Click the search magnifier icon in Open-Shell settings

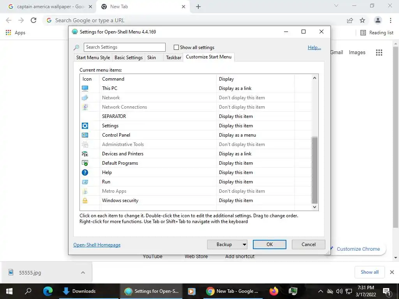(x=76, y=47)
